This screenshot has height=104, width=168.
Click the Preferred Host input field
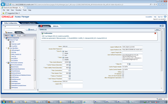pyautogui.click(x=72, y=81)
